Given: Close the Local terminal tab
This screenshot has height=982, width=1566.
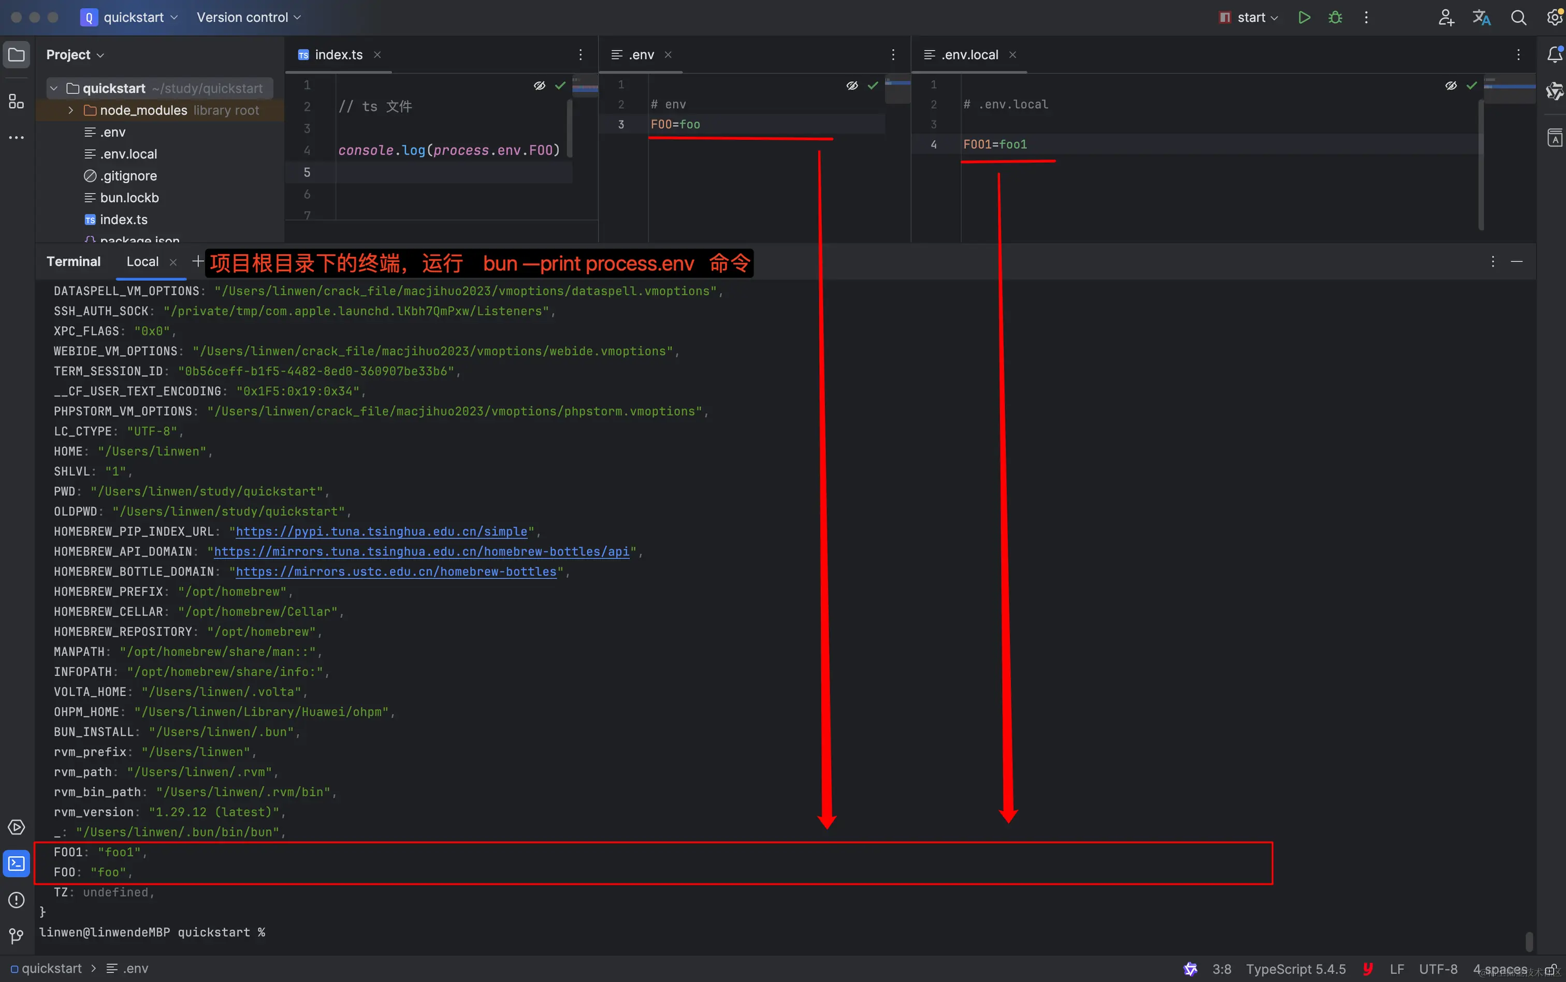Looking at the screenshot, I should point(173,262).
